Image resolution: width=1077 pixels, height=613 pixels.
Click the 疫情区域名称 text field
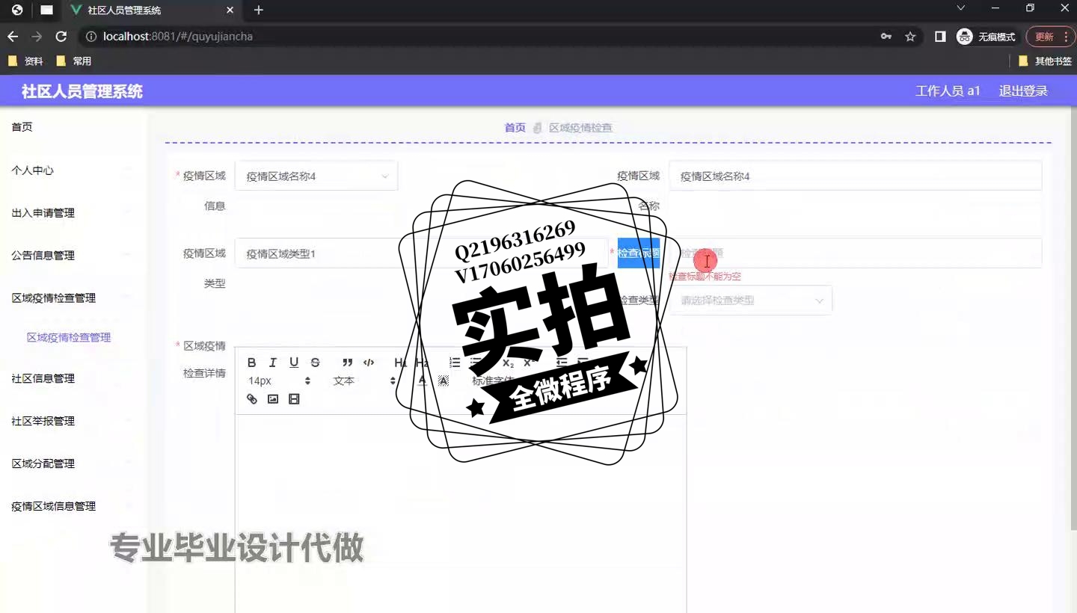click(x=856, y=176)
